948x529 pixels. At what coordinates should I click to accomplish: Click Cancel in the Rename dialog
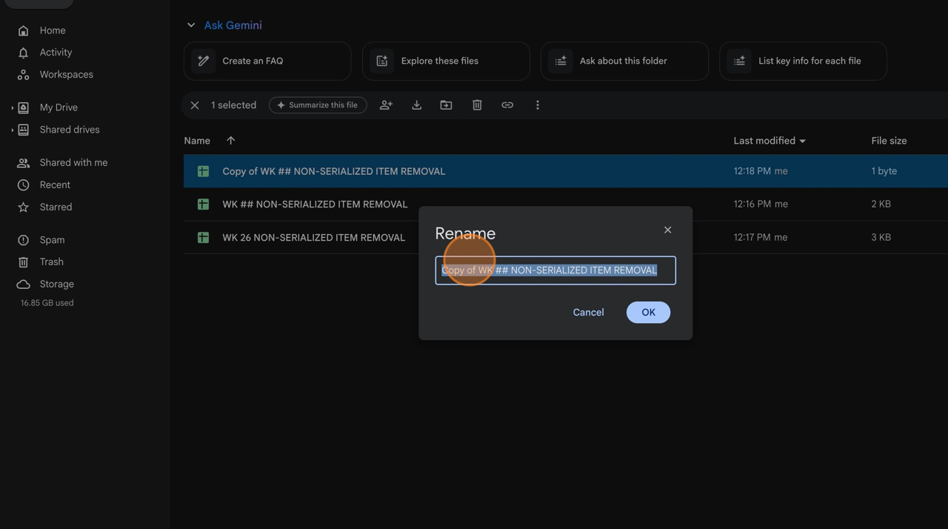tap(588, 312)
